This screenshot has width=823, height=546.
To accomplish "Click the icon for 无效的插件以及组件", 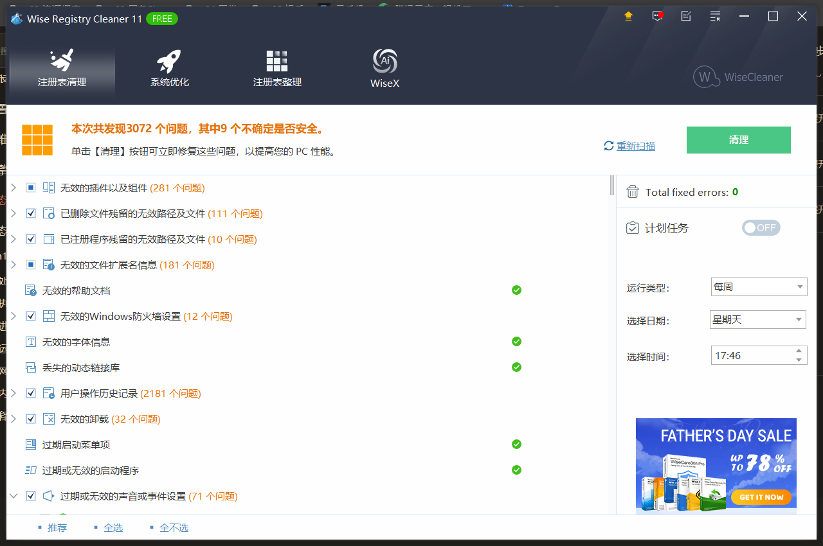I will pos(49,188).
